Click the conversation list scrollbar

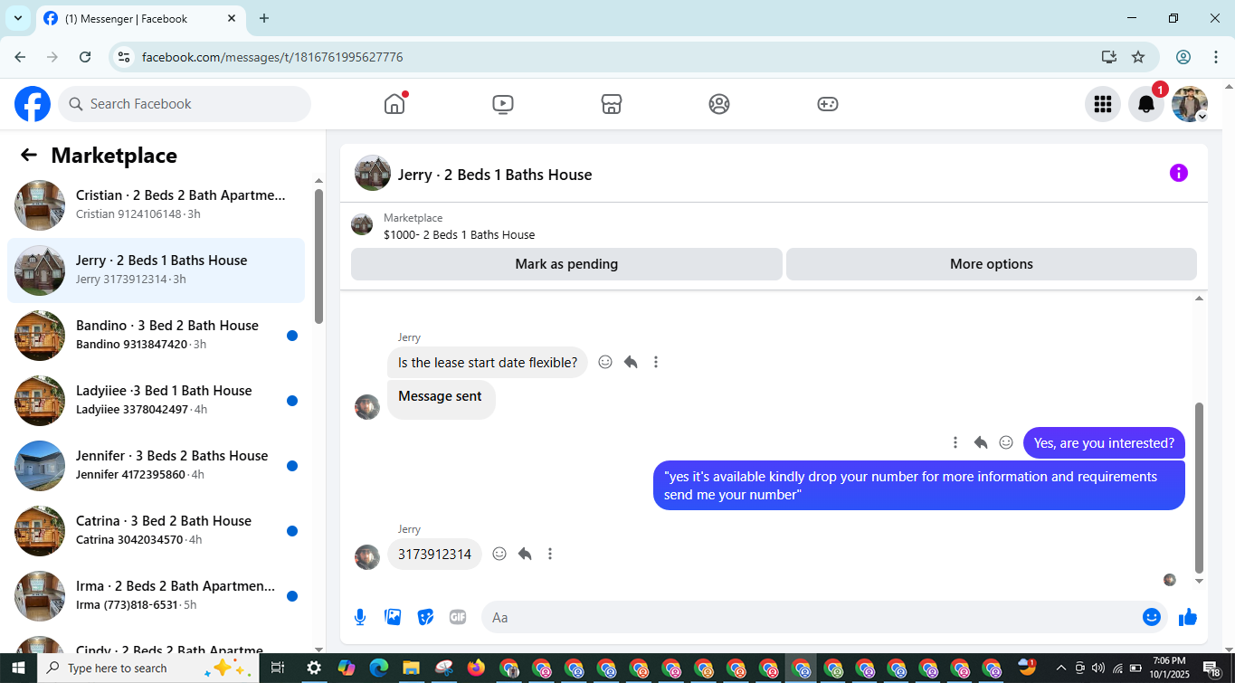tap(318, 256)
